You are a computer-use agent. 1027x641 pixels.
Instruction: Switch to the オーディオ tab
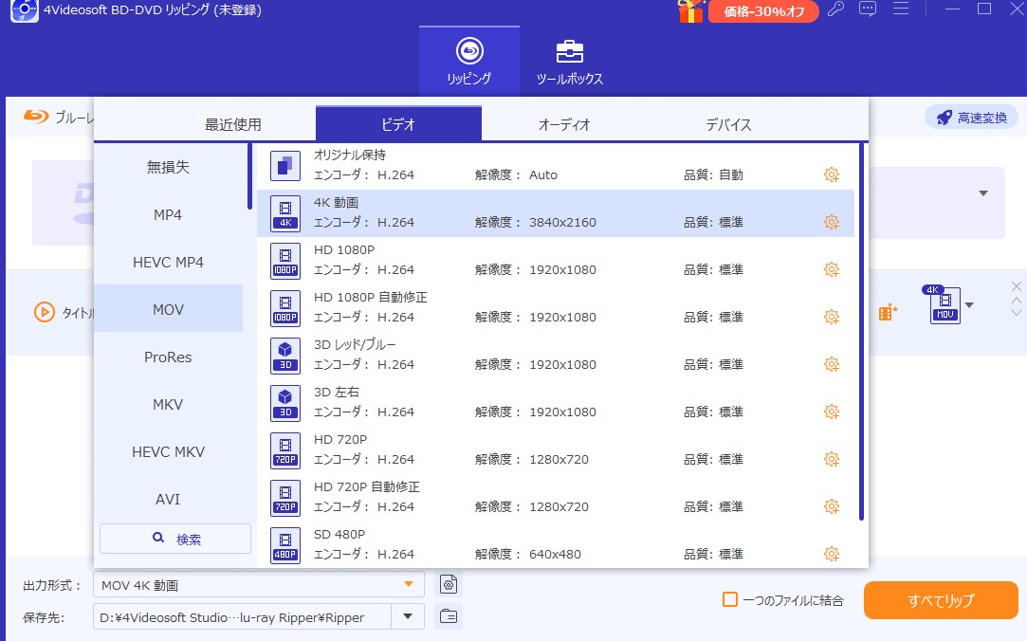pyautogui.click(x=564, y=124)
